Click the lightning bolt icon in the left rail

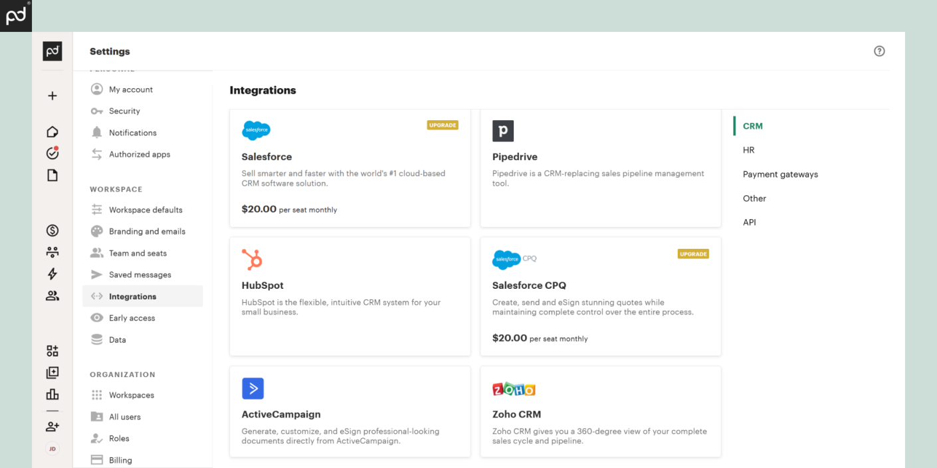52,273
